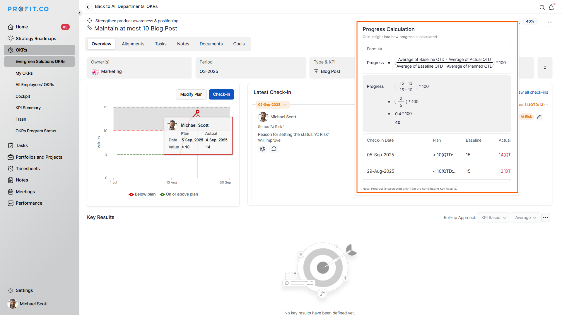Click the search magnifier icon
Screen dimensions: 562x315
point(542,8)
